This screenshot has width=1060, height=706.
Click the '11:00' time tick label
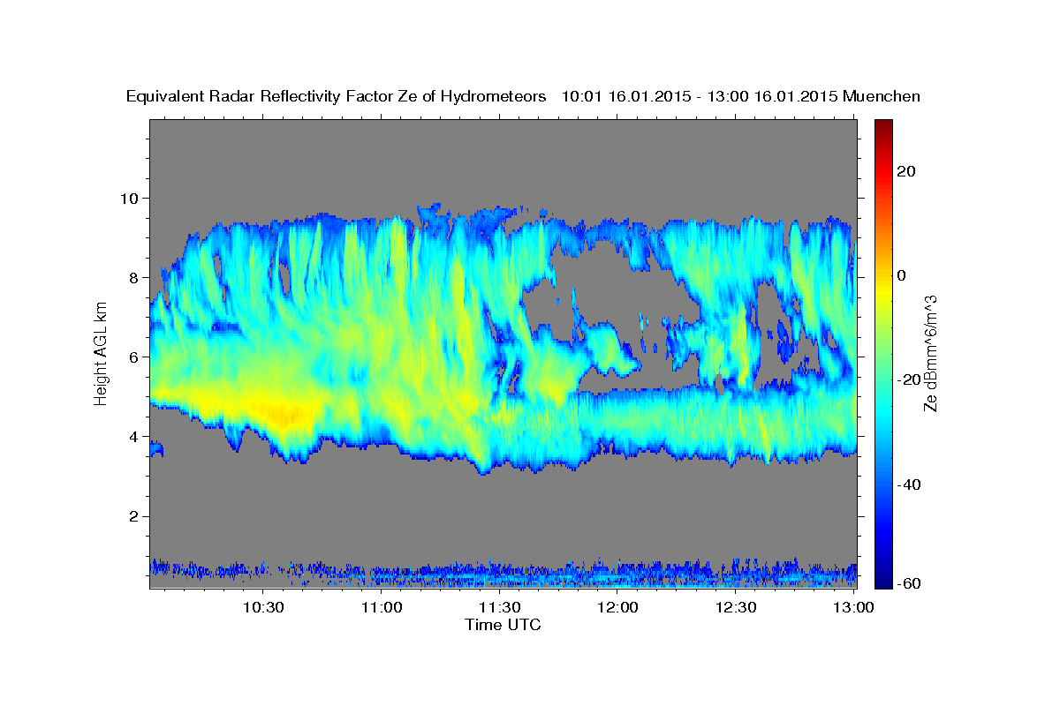click(382, 607)
